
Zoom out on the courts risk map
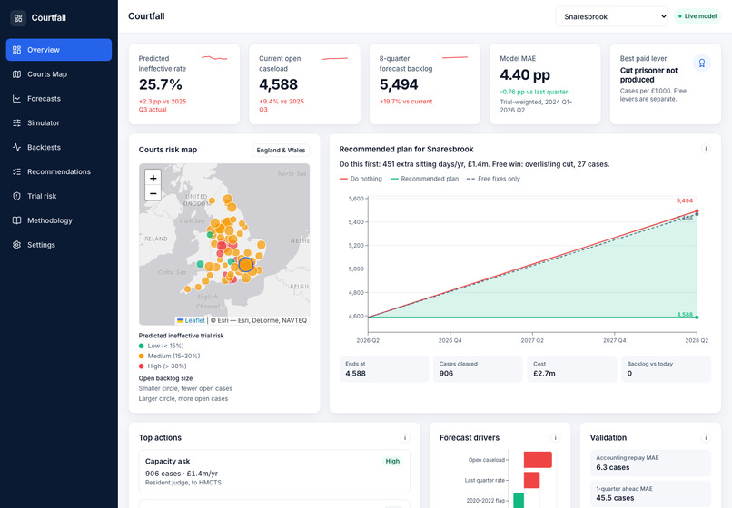[153, 193]
